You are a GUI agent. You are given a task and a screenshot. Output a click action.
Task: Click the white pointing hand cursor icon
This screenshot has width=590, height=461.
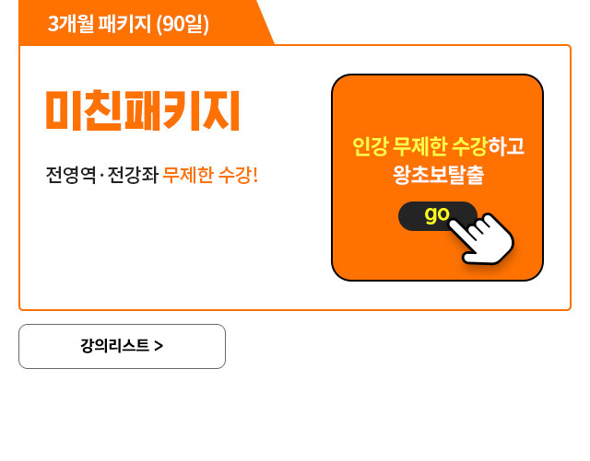pos(481,238)
